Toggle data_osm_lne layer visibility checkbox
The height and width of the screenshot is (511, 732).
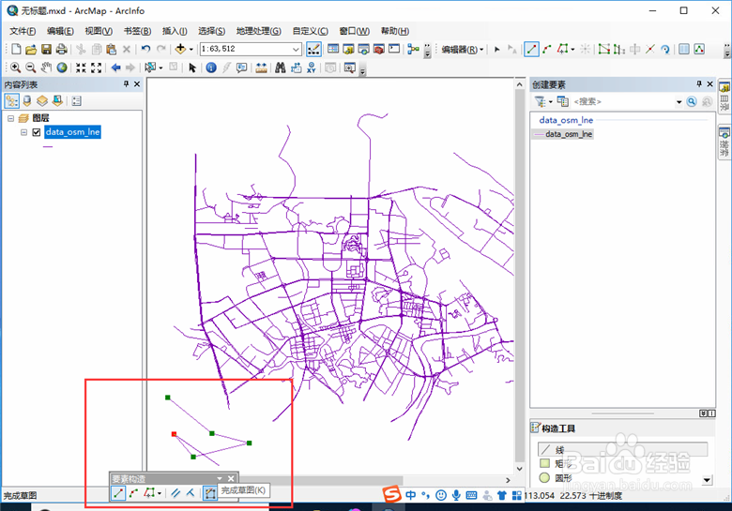[37, 132]
